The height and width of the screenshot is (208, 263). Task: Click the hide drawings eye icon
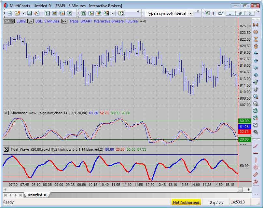click(256, 132)
